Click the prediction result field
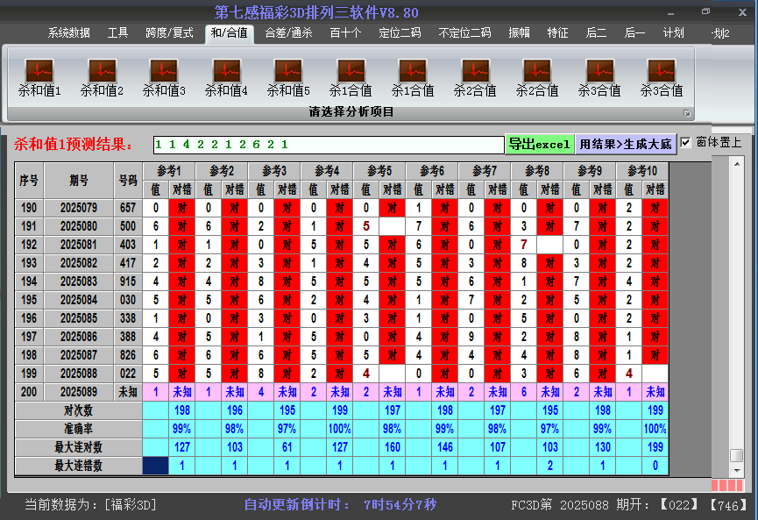The width and height of the screenshot is (758, 520). pos(329,145)
